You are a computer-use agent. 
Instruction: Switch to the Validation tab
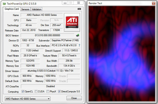37,9
